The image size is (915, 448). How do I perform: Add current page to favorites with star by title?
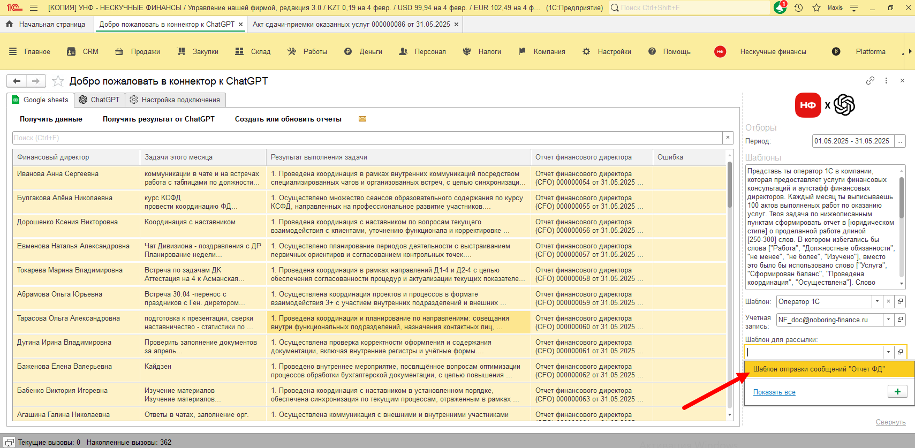point(58,81)
